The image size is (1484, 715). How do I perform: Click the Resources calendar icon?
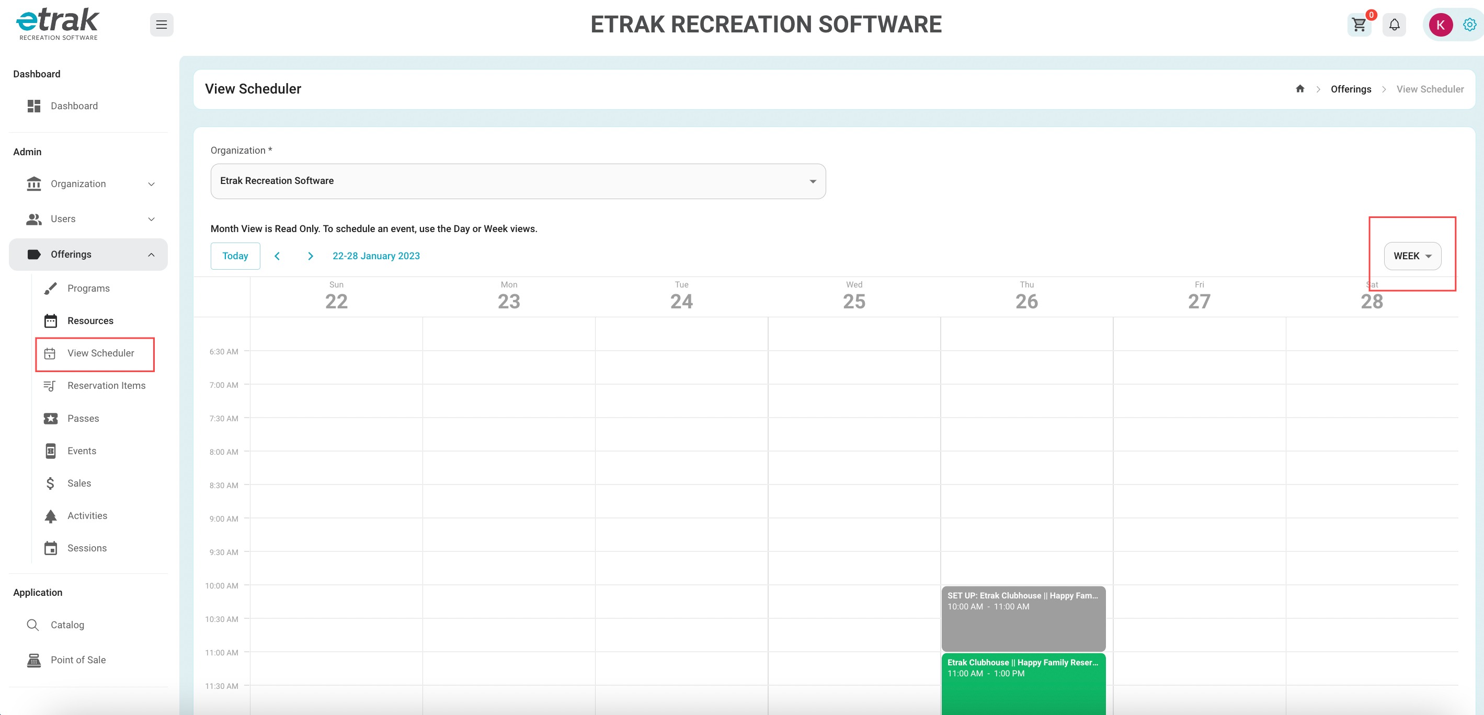coord(51,321)
